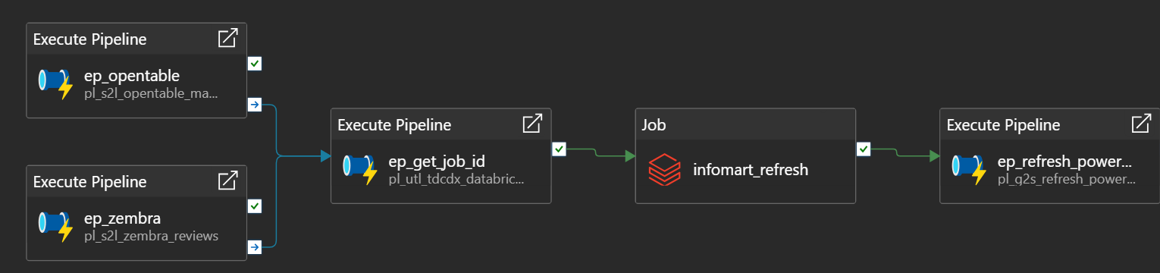The width and height of the screenshot is (1160, 273).
Task: Select the ep_refresh_power... activity name
Action: click(1065, 162)
